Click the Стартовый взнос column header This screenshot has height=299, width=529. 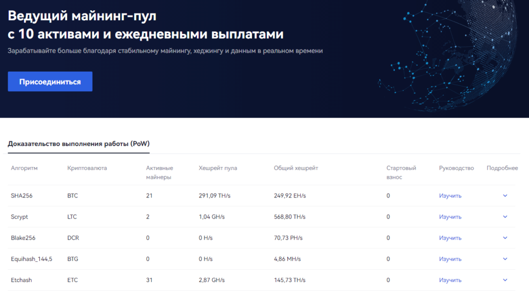402,172
